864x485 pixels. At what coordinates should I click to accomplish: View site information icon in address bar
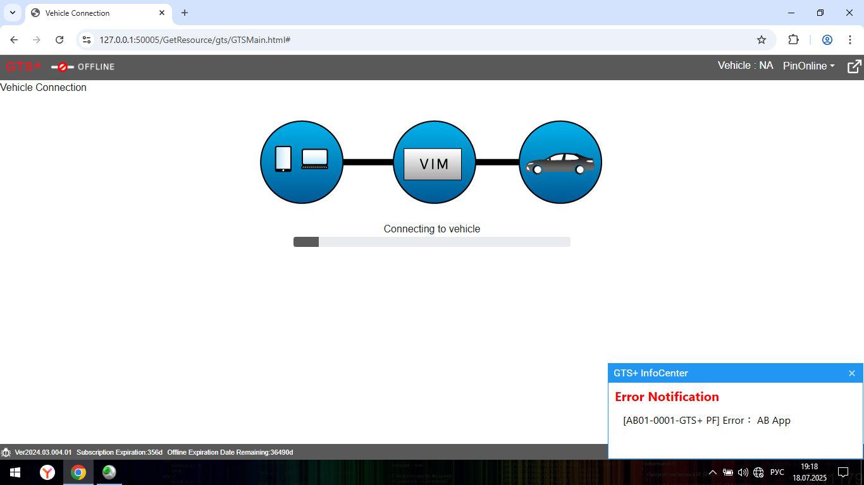click(x=87, y=40)
